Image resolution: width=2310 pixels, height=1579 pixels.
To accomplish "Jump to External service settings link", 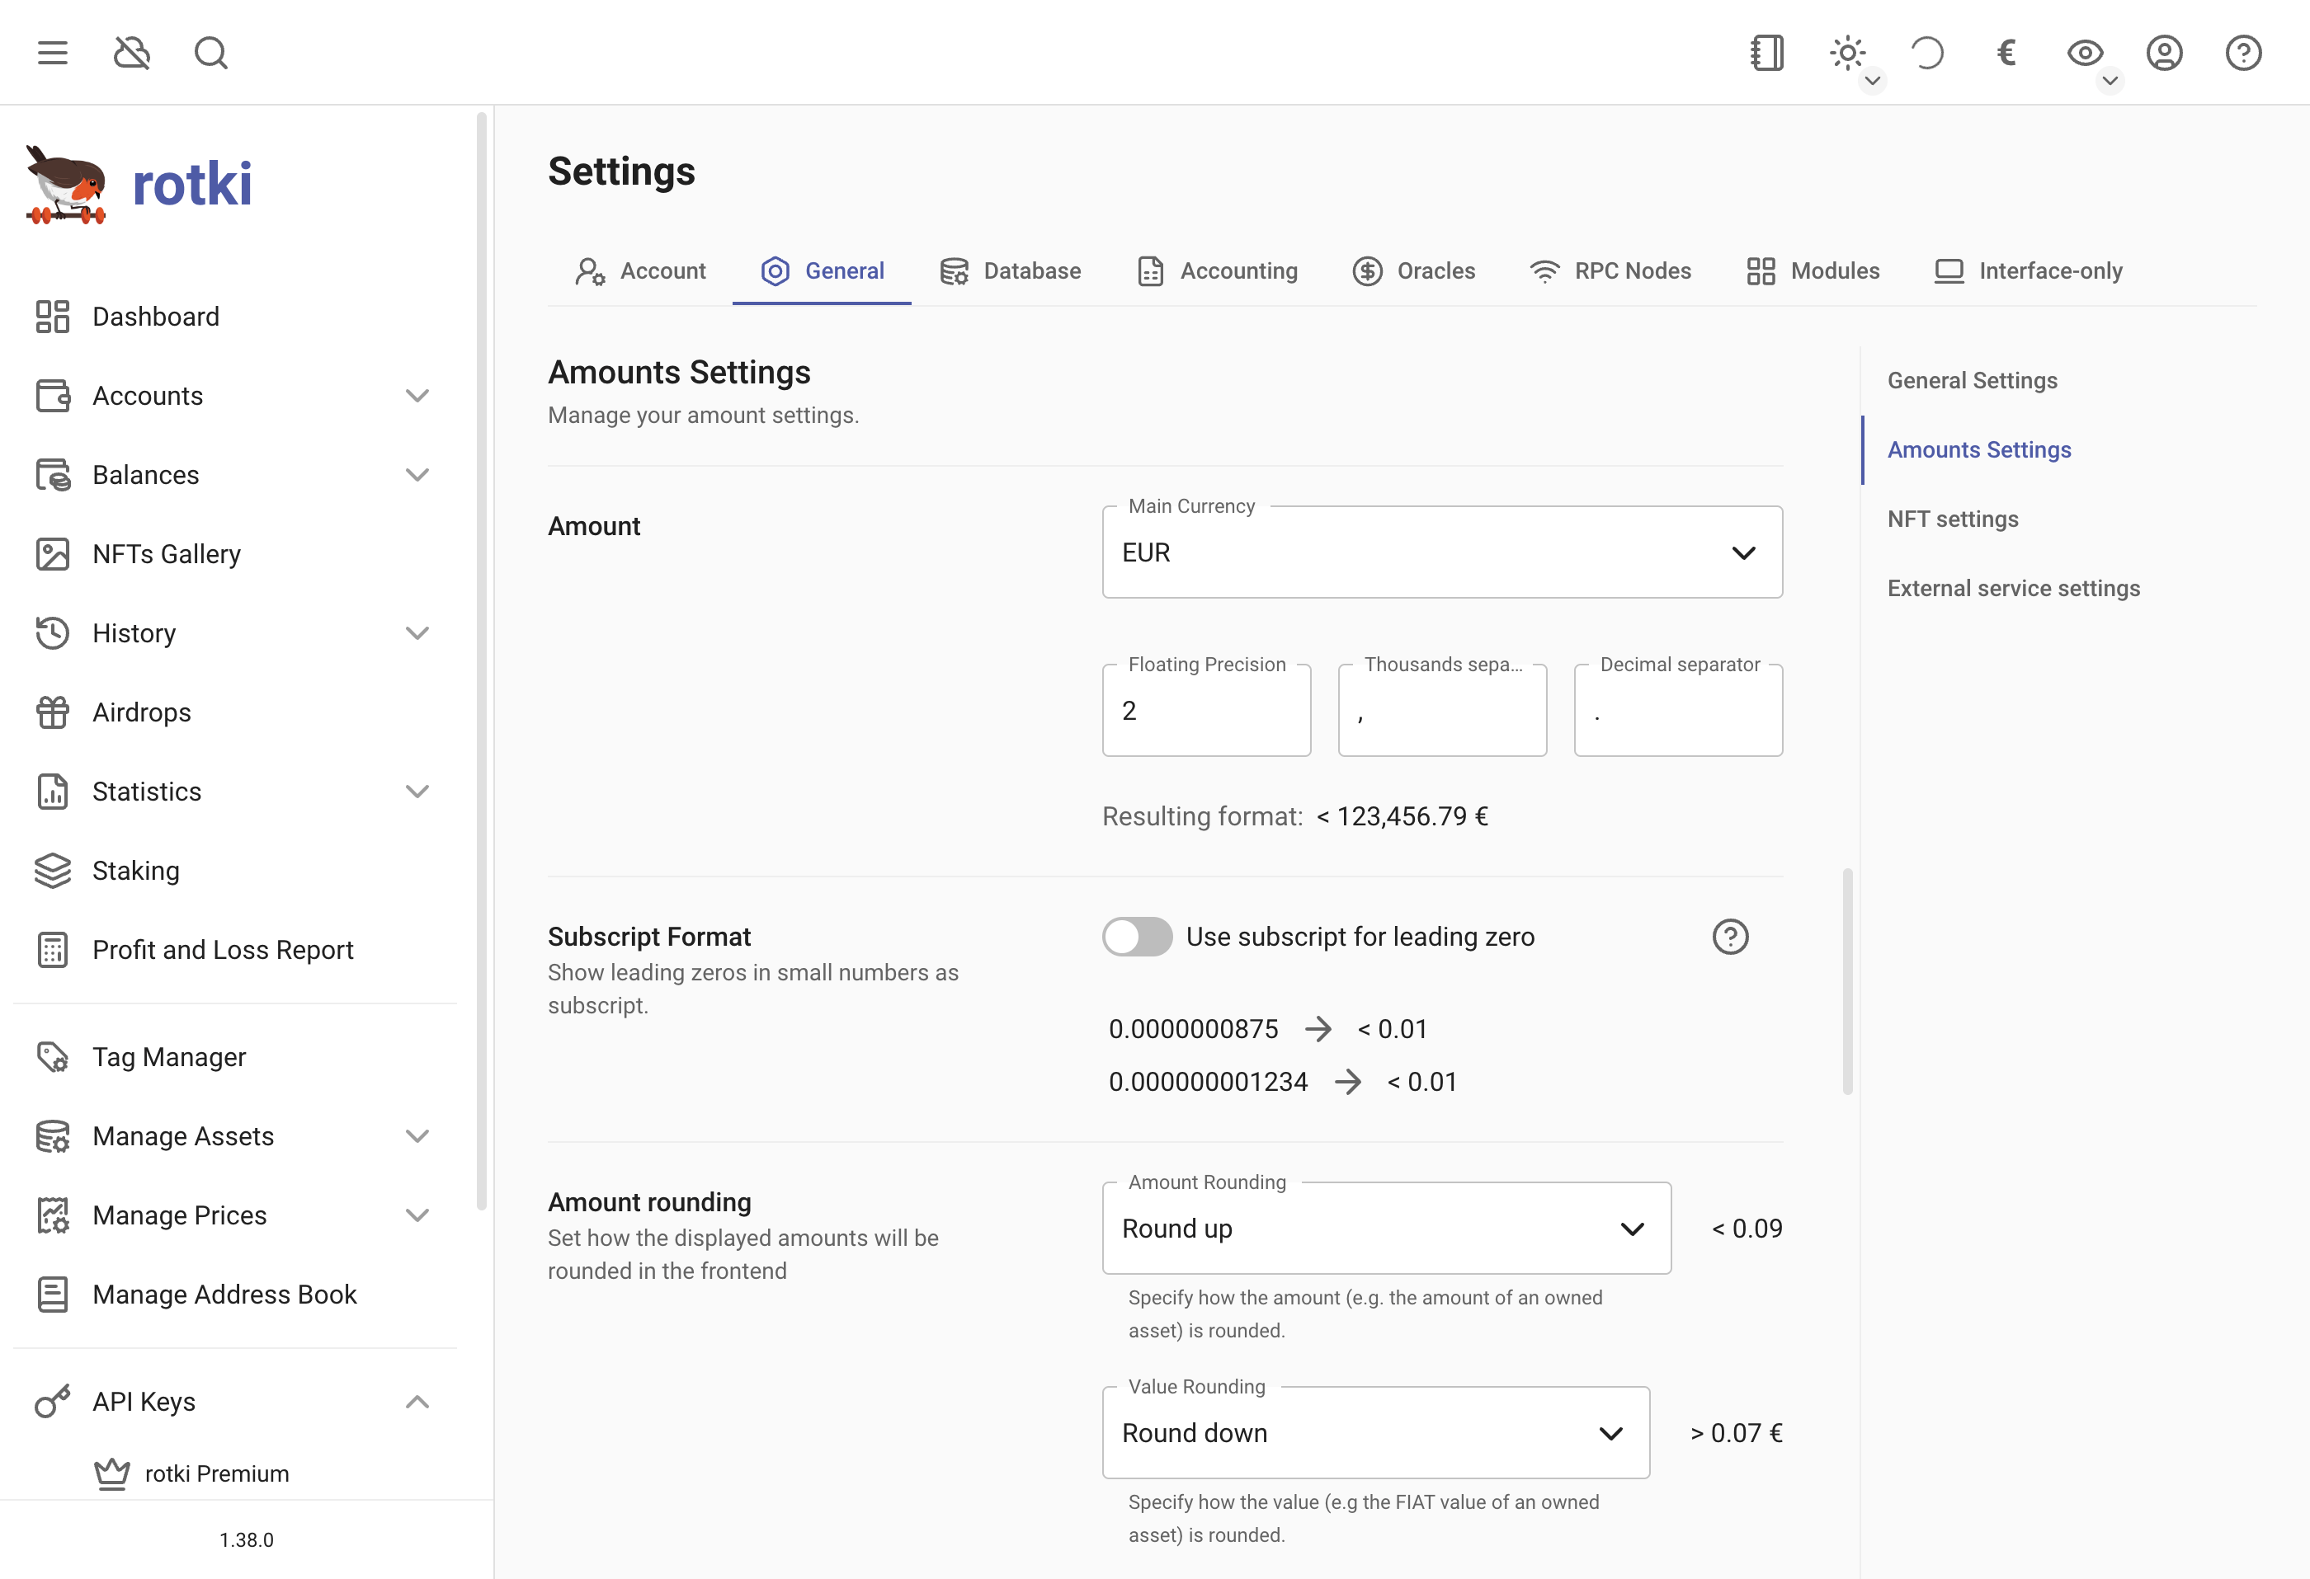I will (x=2013, y=588).
